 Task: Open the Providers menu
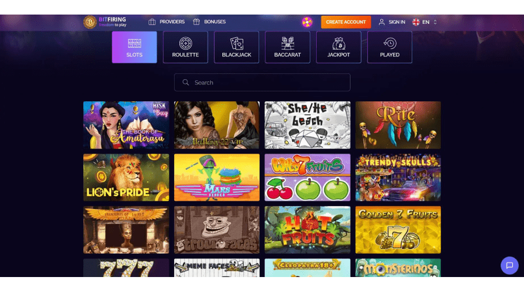pos(167,22)
